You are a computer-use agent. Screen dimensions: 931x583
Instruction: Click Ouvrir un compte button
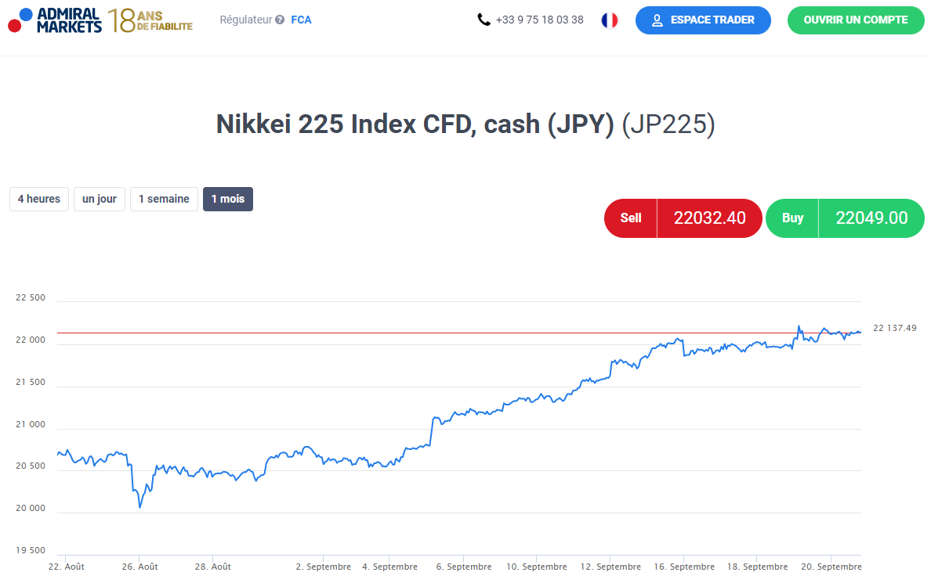tap(856, 20)
